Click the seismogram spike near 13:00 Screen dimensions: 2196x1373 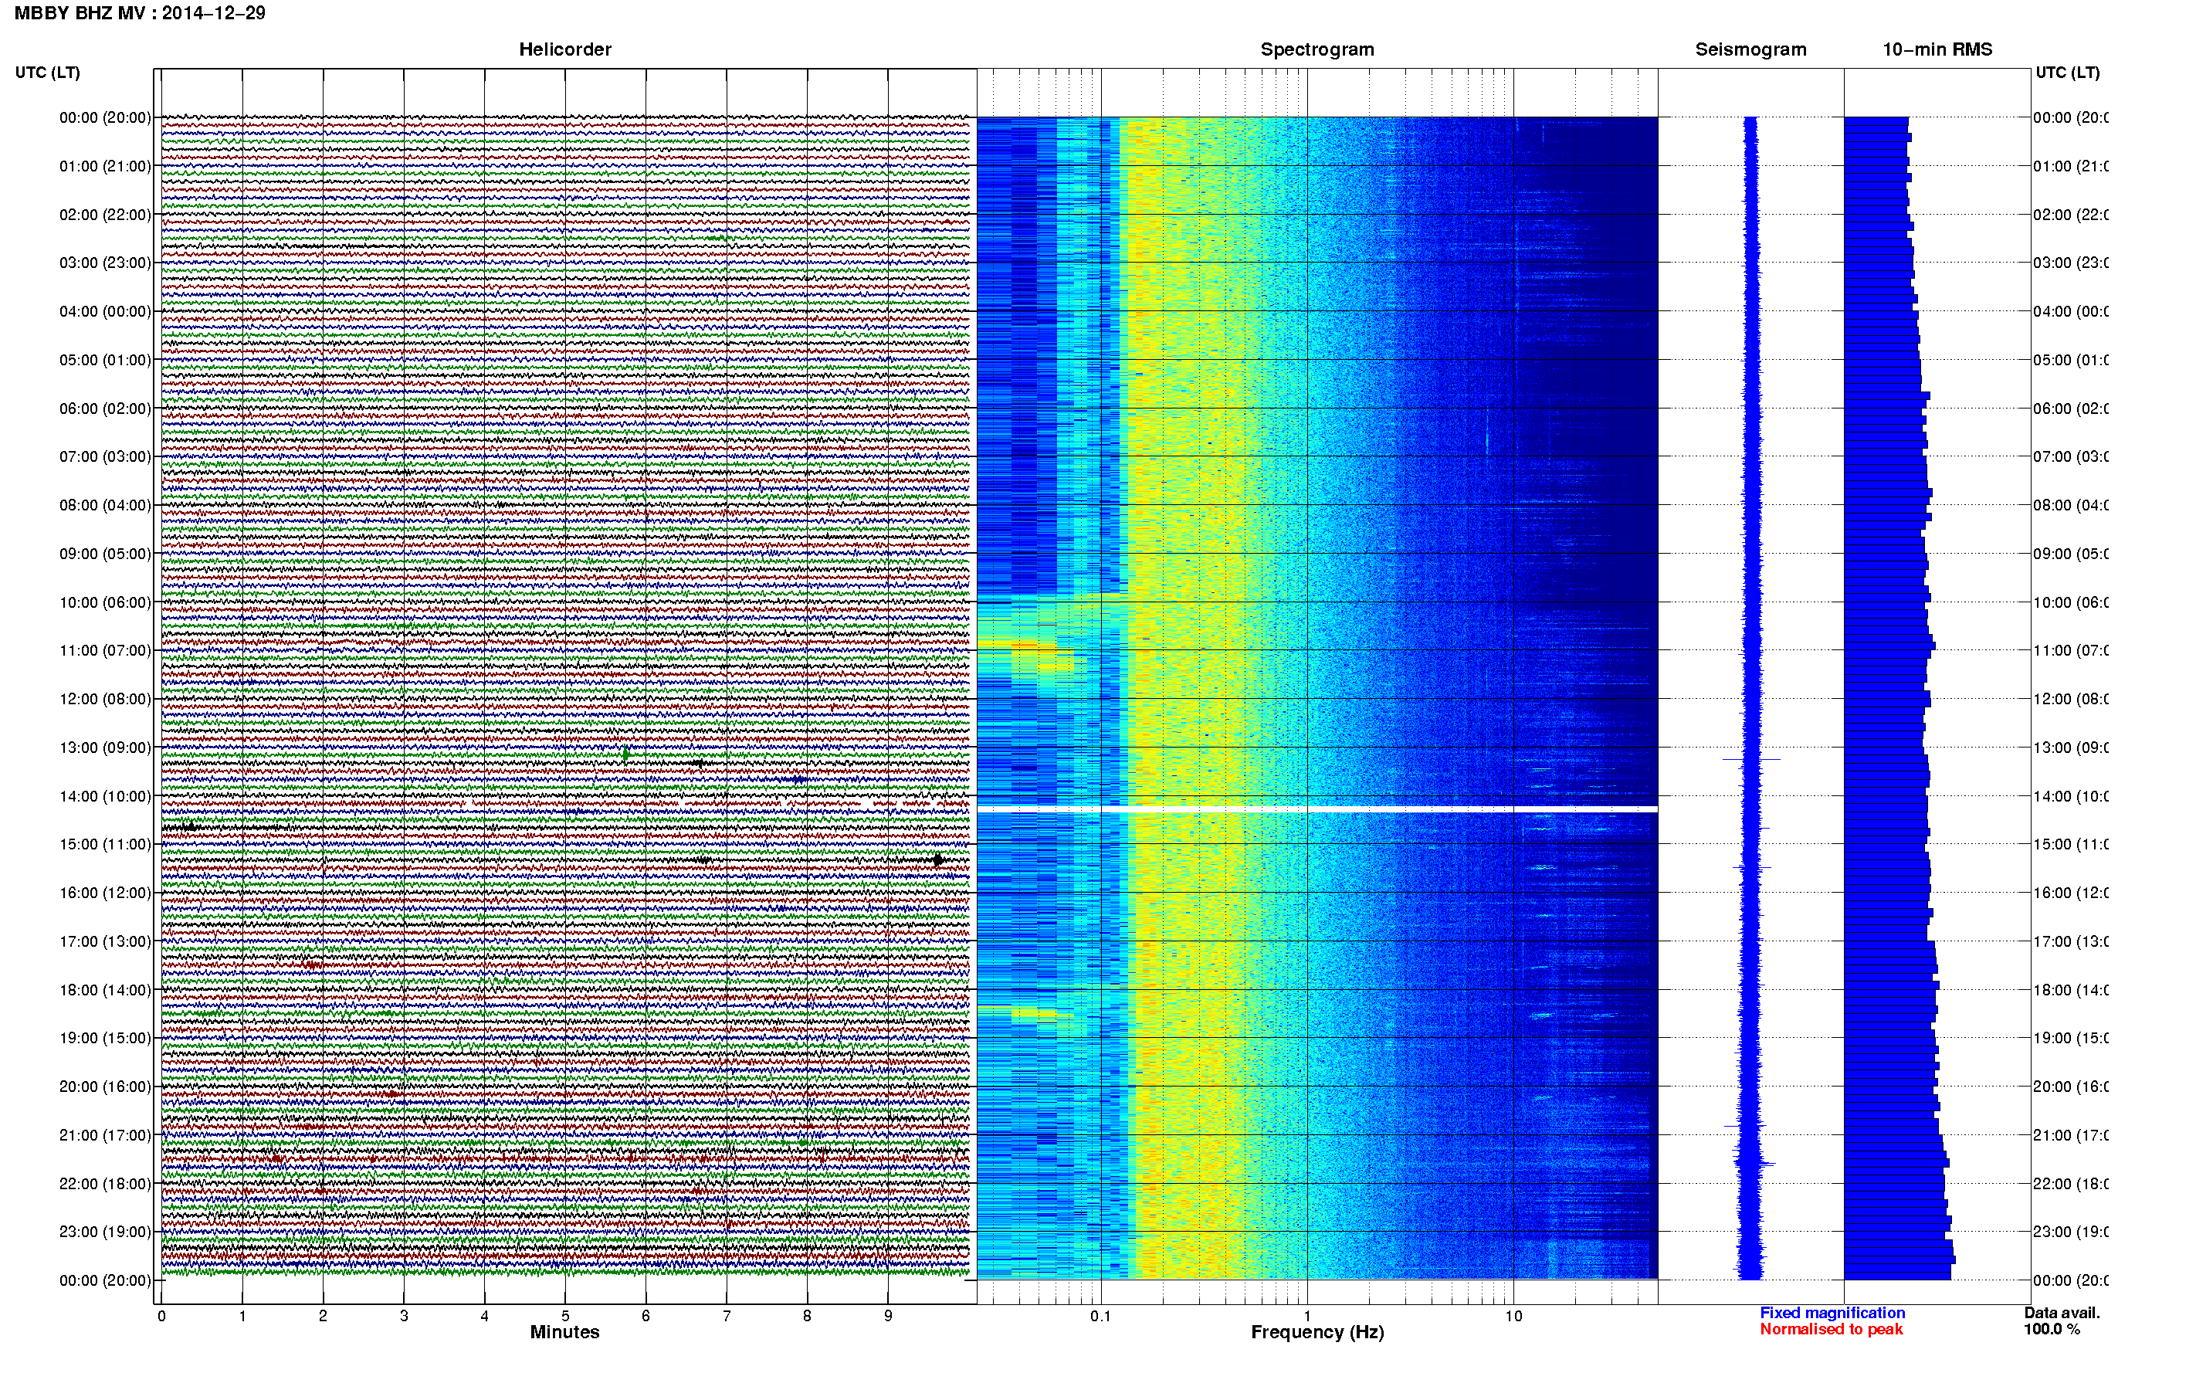[1752, 758]
